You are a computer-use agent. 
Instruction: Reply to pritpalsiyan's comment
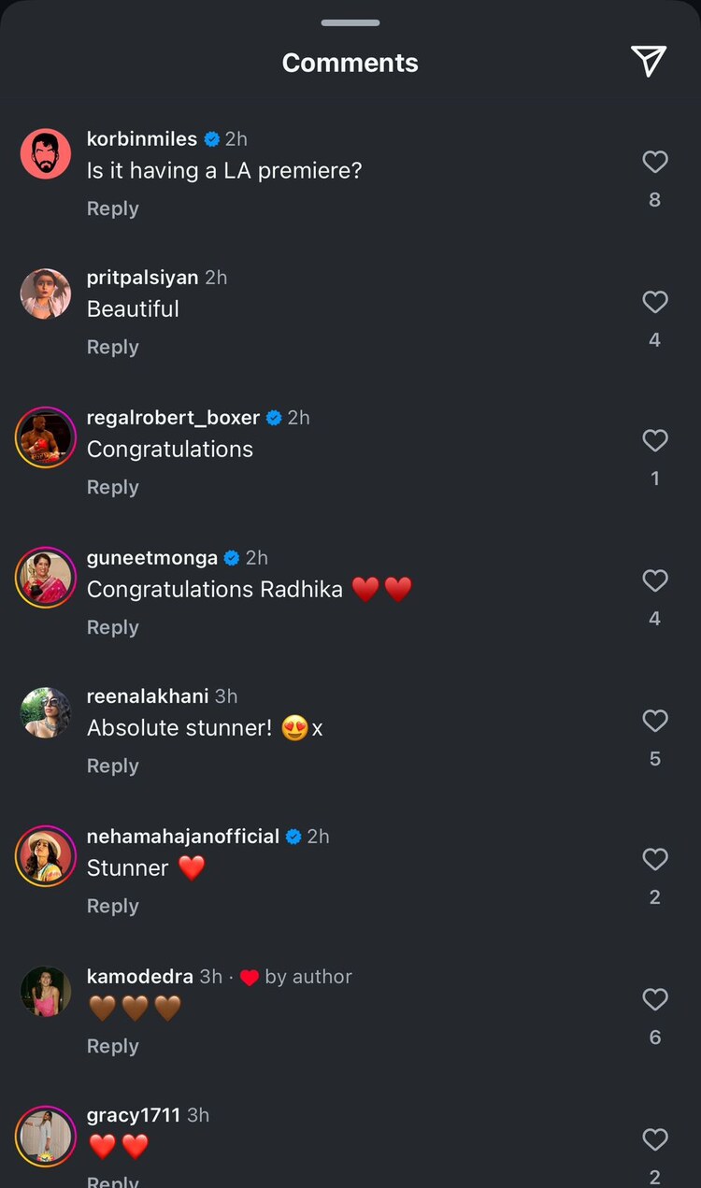pyautogui.click(x=112, y=347)
